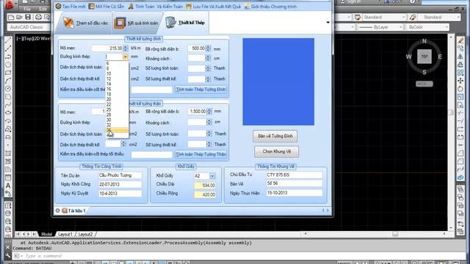Click the blue drawing preview panel
This screenshot has height=264, width=470.
click(x=278, y=81)
